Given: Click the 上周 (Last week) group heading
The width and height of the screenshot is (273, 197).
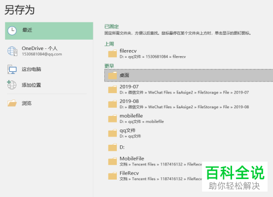Looking at the screenshot, I should click(x=109, y=44).
